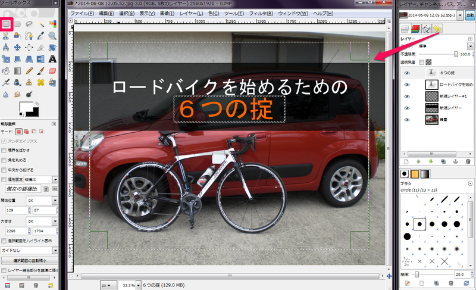Select the Clone stamp tool
The height and width of the screenshot is (290, 476).
pyautogui.click(x=29, y=82)
